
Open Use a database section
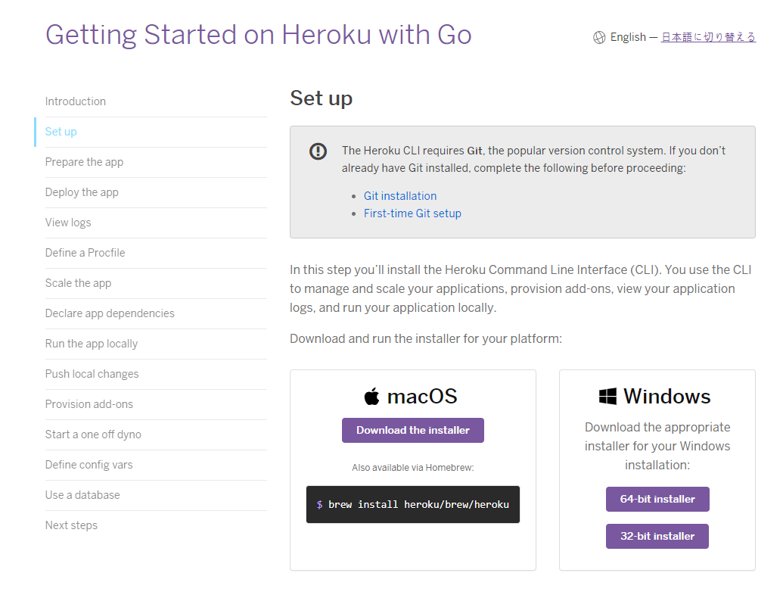(x=82, y=495)
